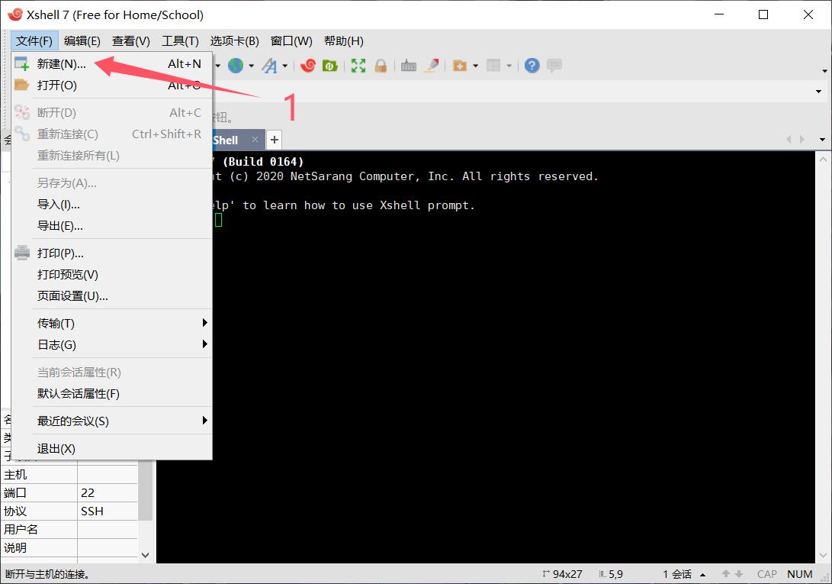Open the Edit (编辑) menu
This screenshot has height=584, width=832.
pos(82,41)
